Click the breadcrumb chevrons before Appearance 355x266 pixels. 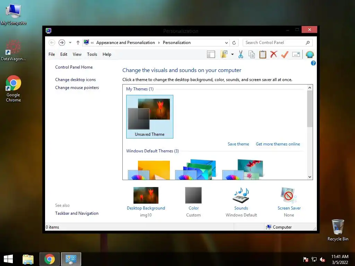click(x=92, y=43)
